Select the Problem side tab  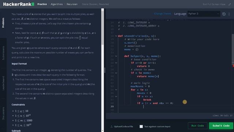click(3, 23)
